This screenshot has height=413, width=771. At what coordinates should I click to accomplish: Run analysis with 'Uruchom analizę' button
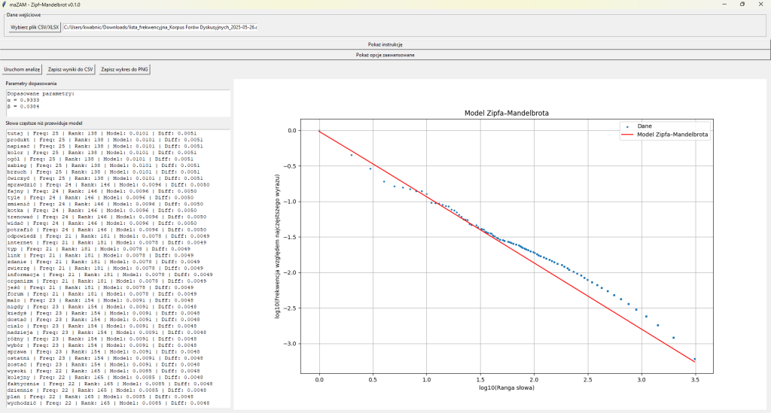(x=22, y=69)
